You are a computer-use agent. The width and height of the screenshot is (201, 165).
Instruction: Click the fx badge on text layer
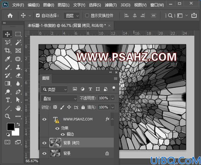tap(107, 119)
